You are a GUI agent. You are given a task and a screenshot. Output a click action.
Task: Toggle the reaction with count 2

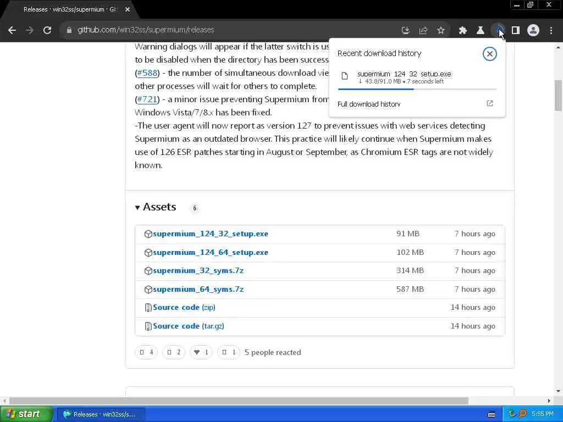[173, 352]
